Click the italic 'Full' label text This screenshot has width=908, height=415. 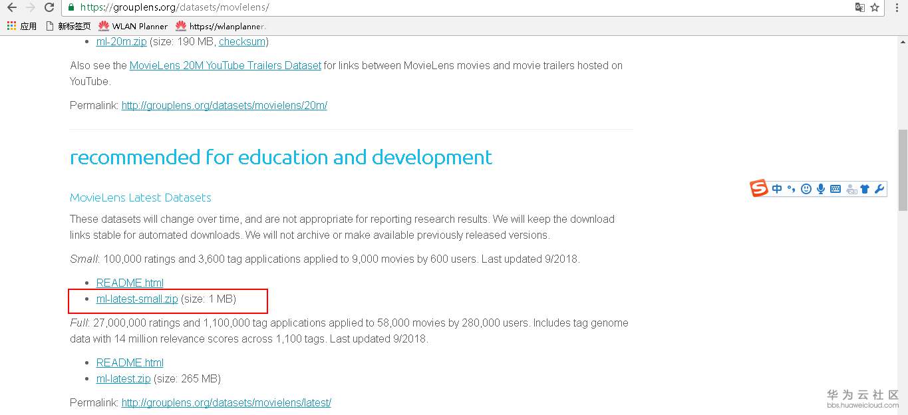pos(79,323)
